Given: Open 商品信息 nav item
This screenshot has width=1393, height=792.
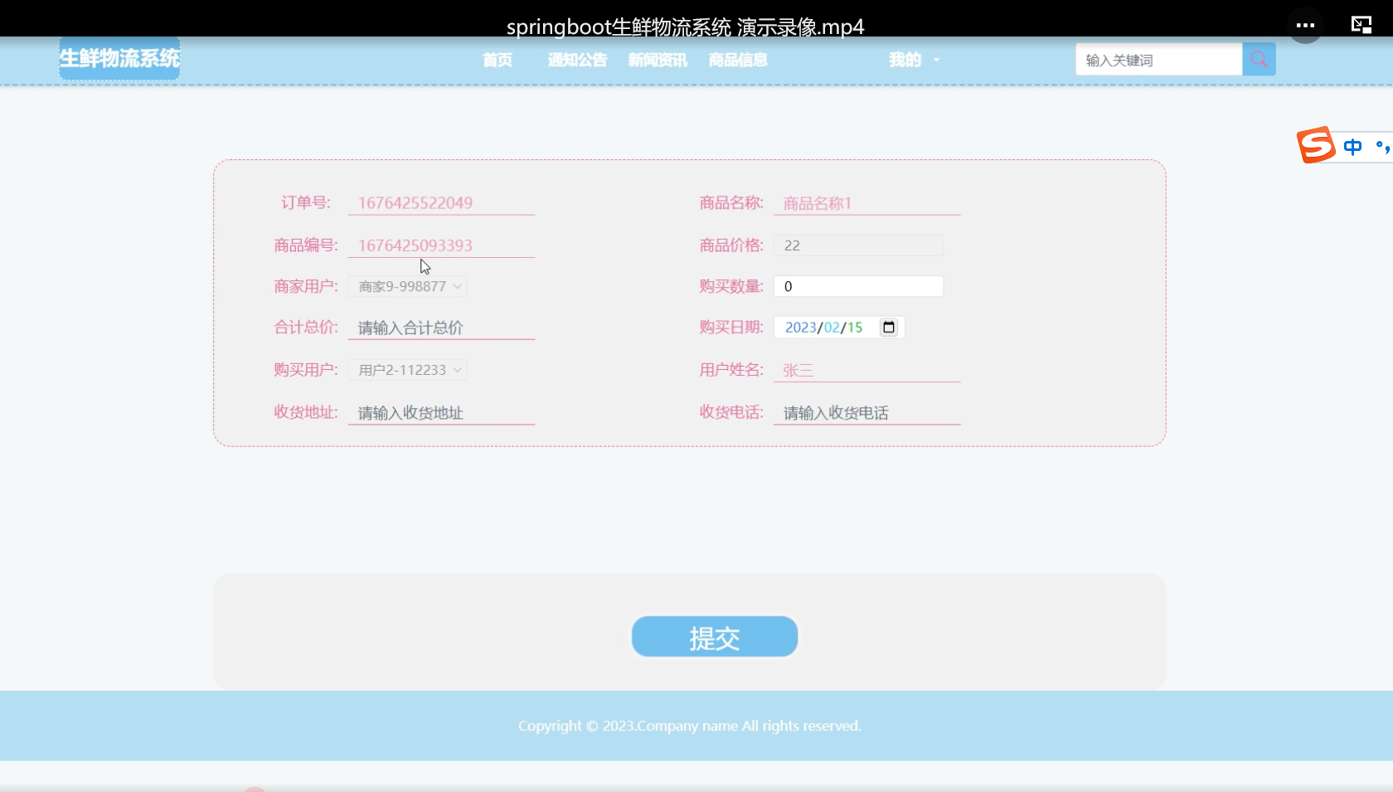Looking at the screenshot, I should pos(738,60).
